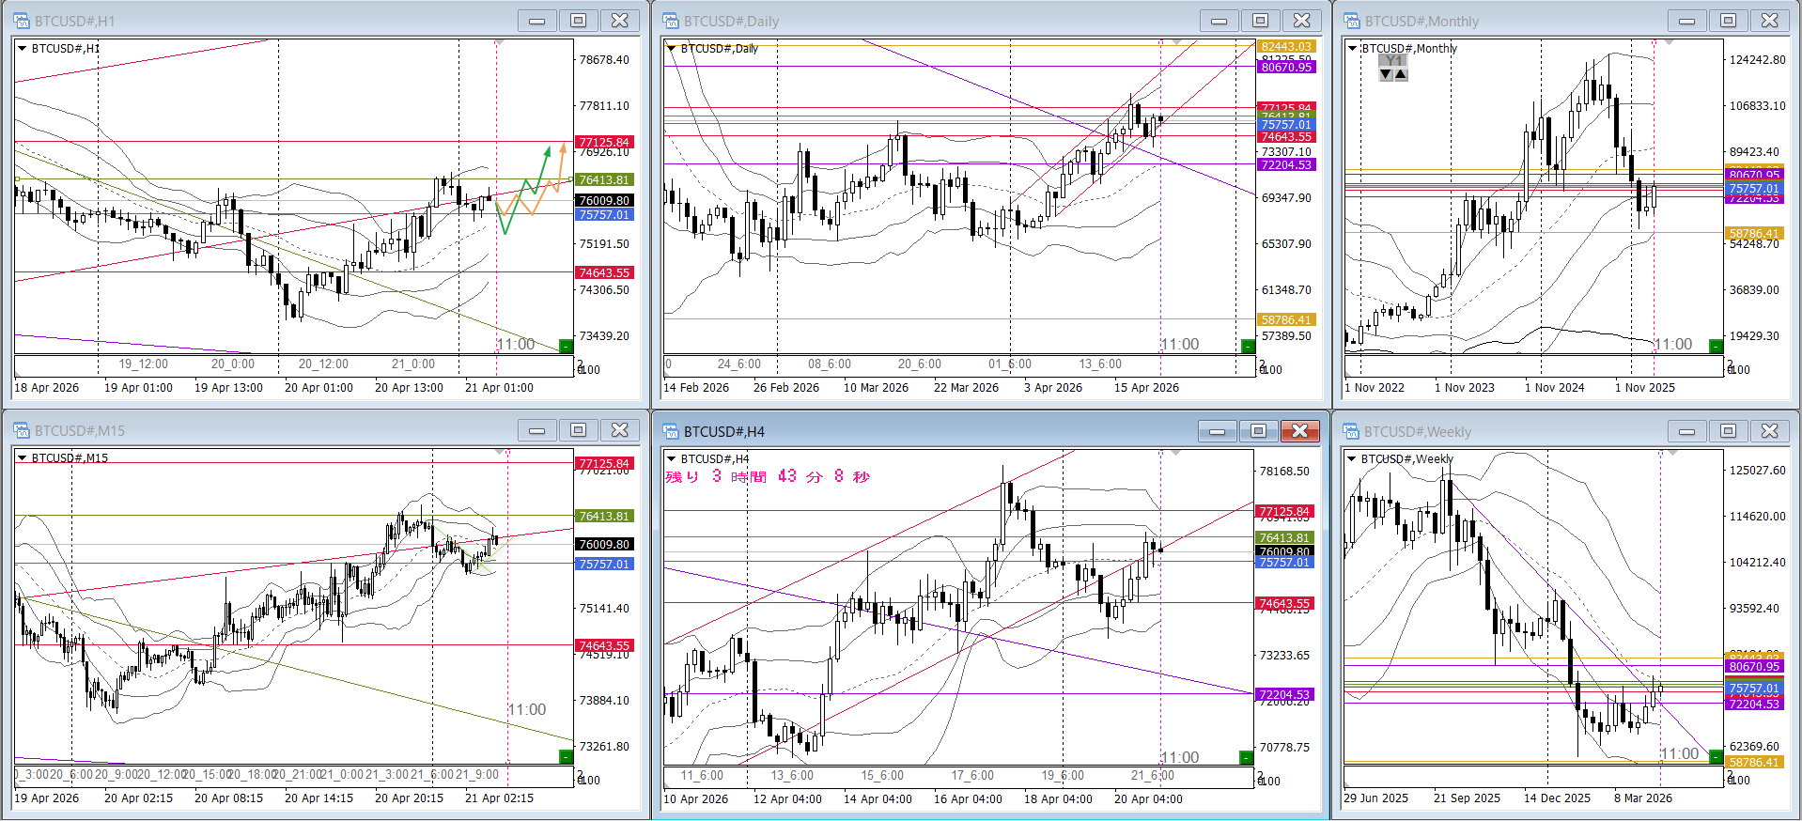The image size is (1802, 821).
Task: Click the BTCUSD#,H1 chart window icon
Action: pyautogui.click(x=21, y=21)
